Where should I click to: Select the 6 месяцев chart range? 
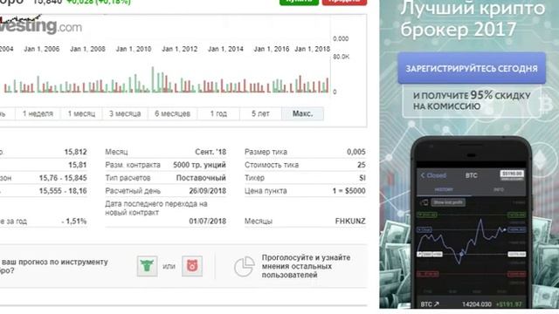pos(172,113)
